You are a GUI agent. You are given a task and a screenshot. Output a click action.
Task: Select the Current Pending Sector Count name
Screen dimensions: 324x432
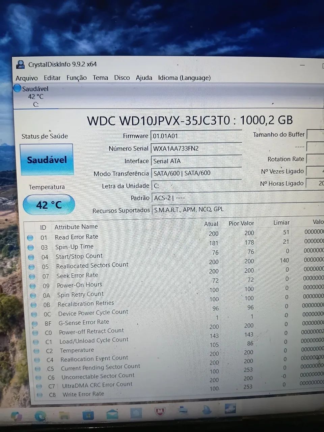click(101, 367)
